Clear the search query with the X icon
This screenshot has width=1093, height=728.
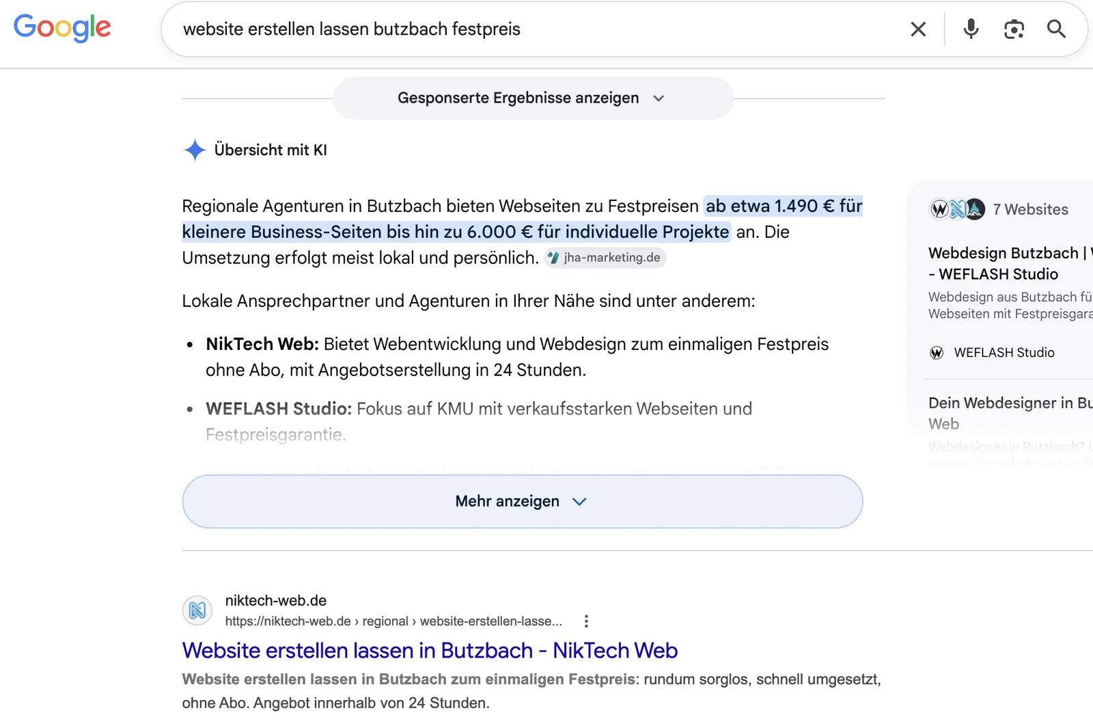[x=918, y=29]
